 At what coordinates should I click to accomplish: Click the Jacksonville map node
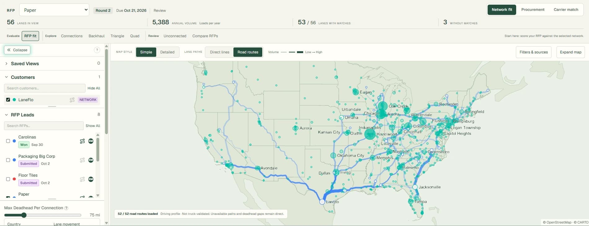(x=415, y=187)
